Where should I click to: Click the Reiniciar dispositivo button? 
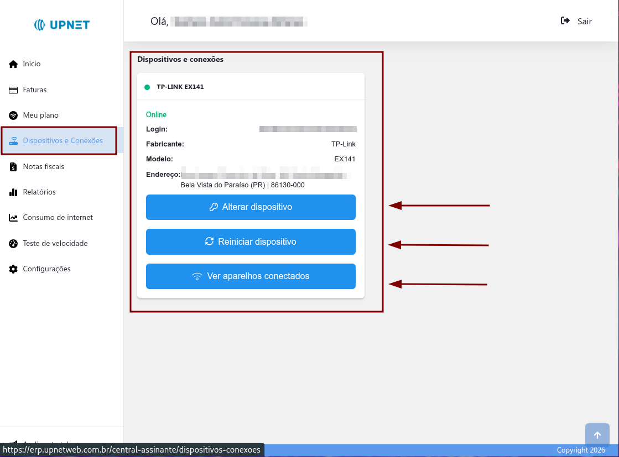(x=251, y=241)
